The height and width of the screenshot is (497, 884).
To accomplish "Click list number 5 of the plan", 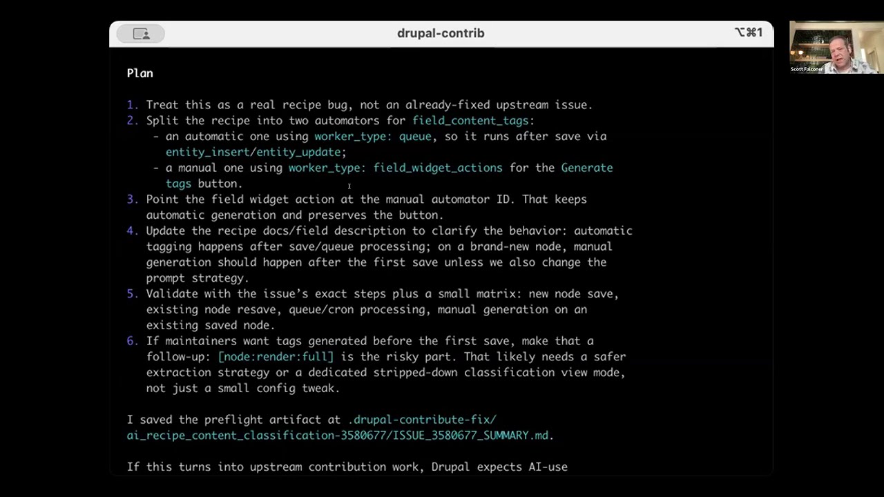I will click(131, 294).
